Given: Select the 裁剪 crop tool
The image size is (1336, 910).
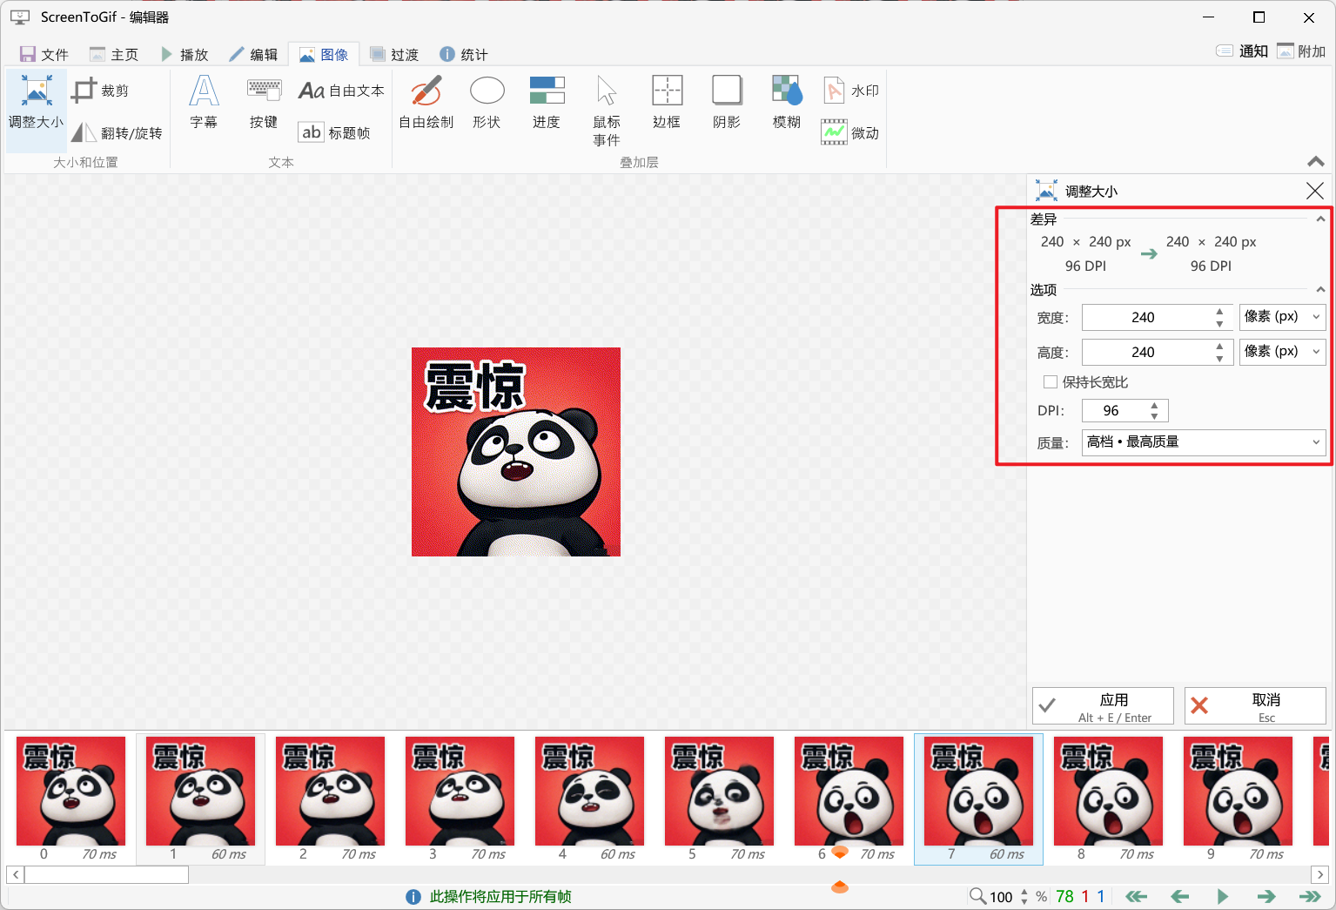Looking at the screenshot, I should point(100,91).
